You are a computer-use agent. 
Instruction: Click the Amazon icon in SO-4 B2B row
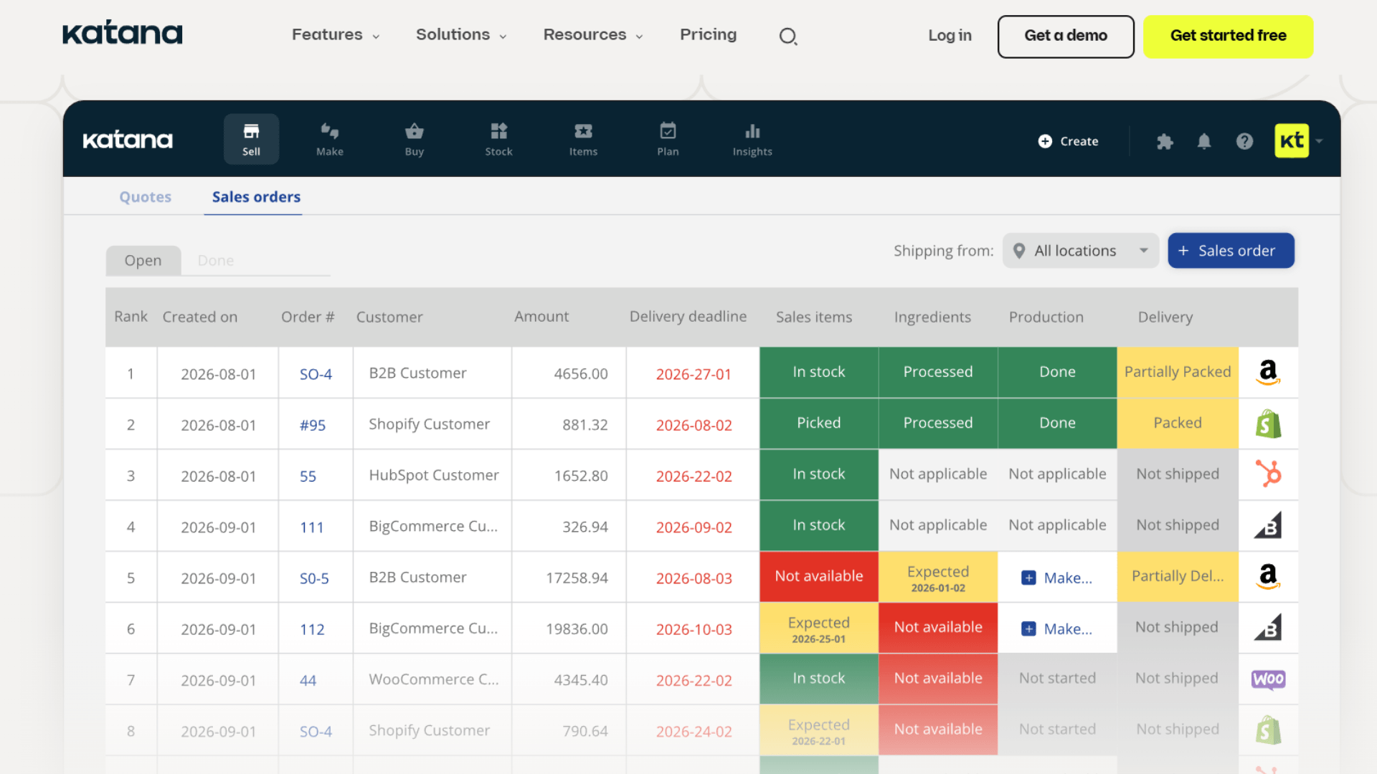coord(1268,372)
